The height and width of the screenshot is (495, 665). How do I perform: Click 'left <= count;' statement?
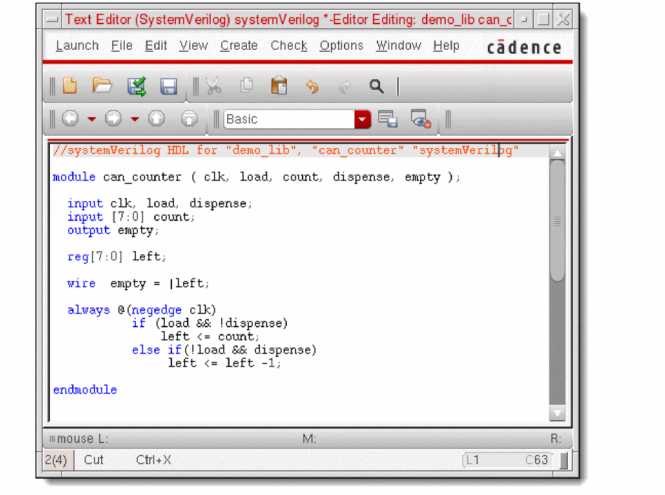pos(210,336)
